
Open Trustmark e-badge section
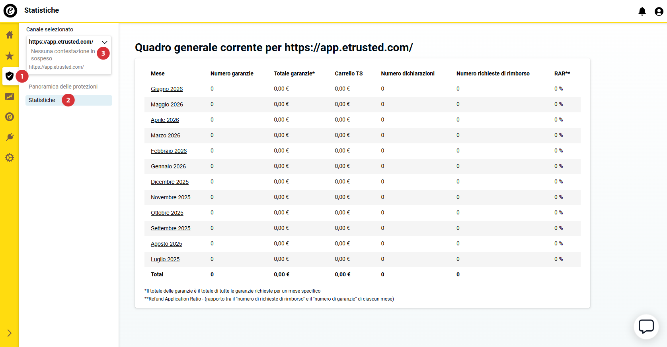coord(10,117)
